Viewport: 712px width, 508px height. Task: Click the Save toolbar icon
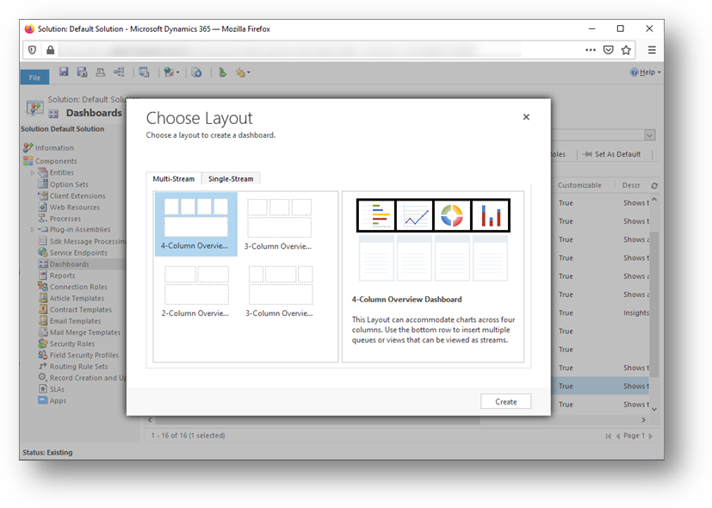[63, 72]
